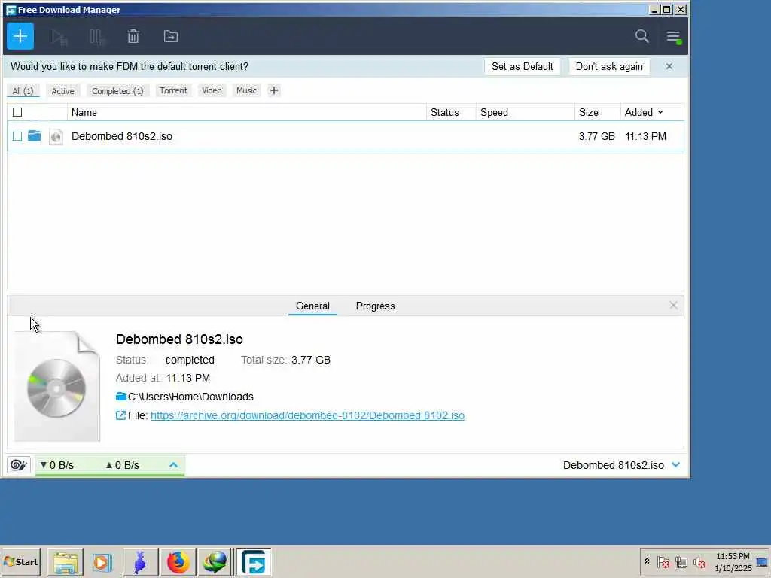Screen dimensions: 771x578
Task: Click the large disc file thumbnail
Action: point(57,386)
